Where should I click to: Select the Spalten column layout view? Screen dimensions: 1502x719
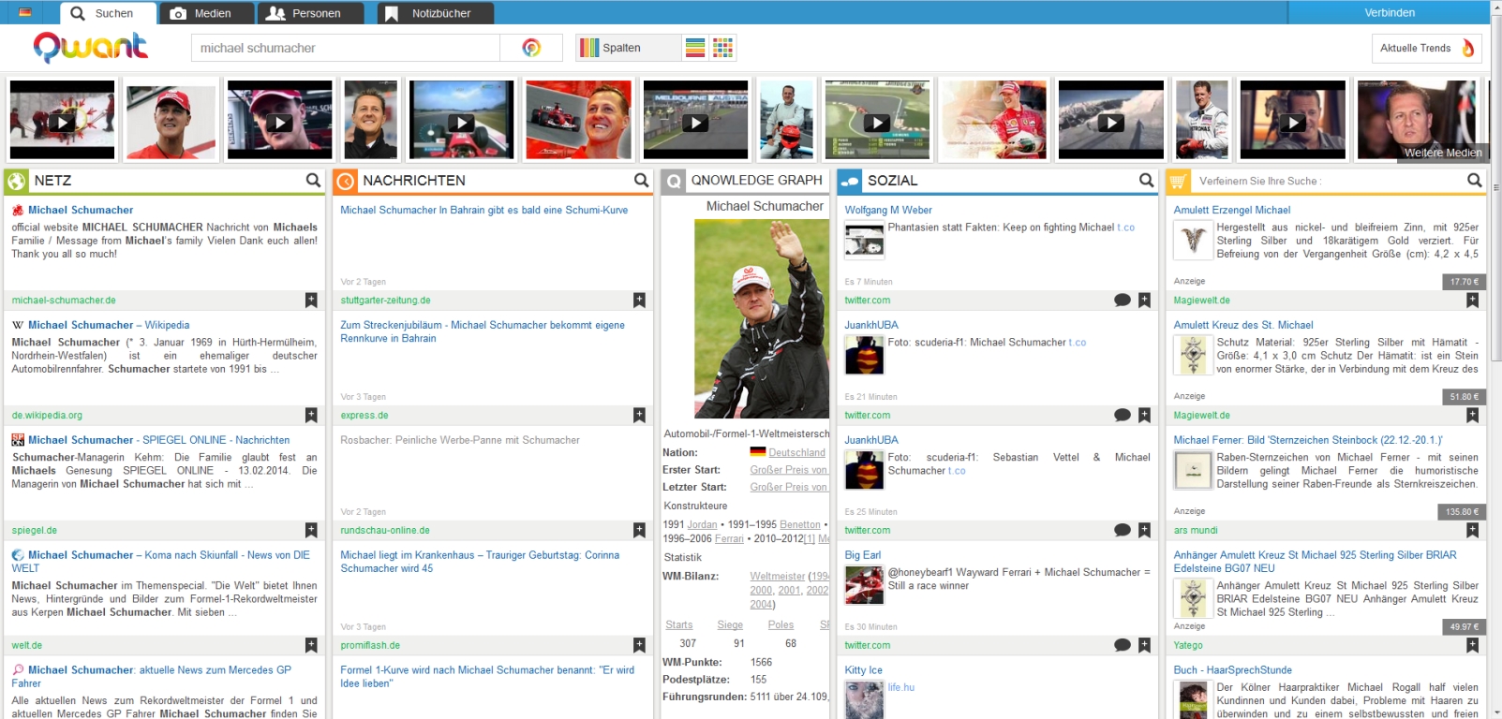pos(628,48)
